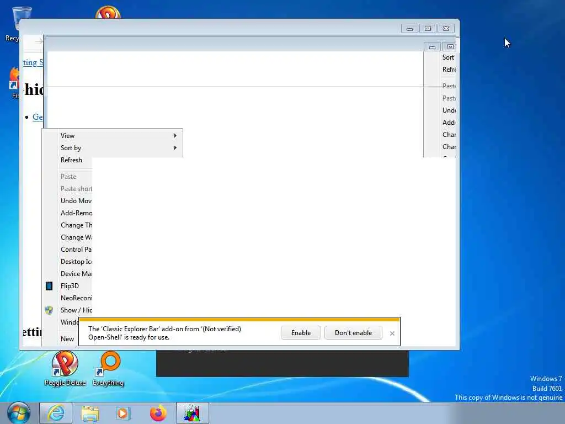Launch Everything desktop shortcut
This screenshot has width=565, height=424.
point(108,368)
